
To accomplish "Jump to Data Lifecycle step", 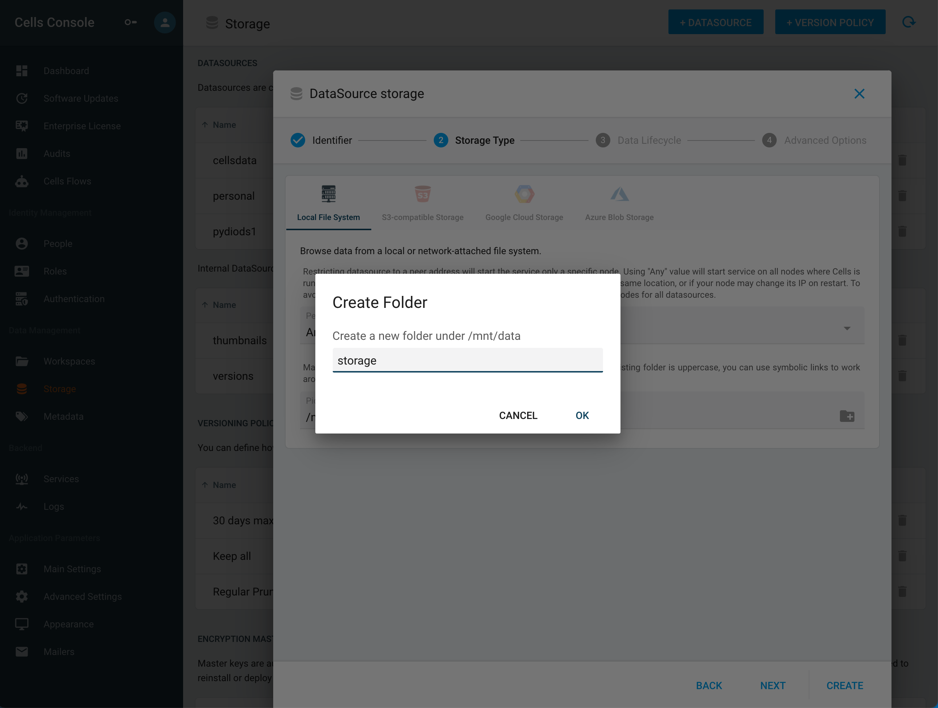I will [638, 140].
